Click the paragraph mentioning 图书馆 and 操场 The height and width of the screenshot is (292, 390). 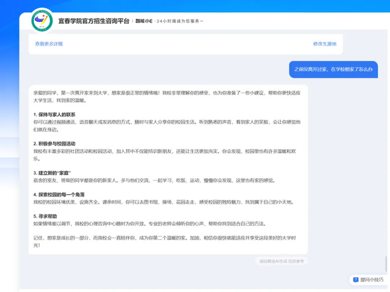(158, 201)
